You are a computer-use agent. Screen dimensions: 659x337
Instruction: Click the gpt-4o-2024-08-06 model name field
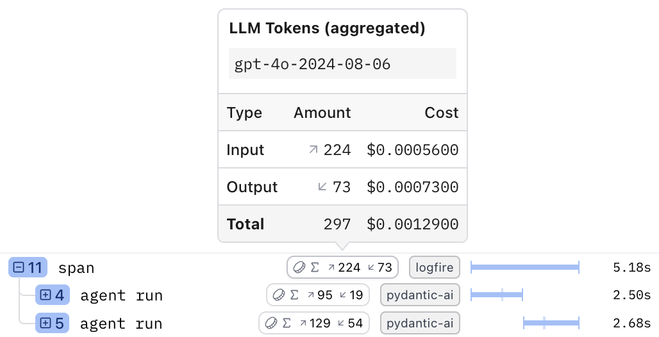[x=342, y=64]
